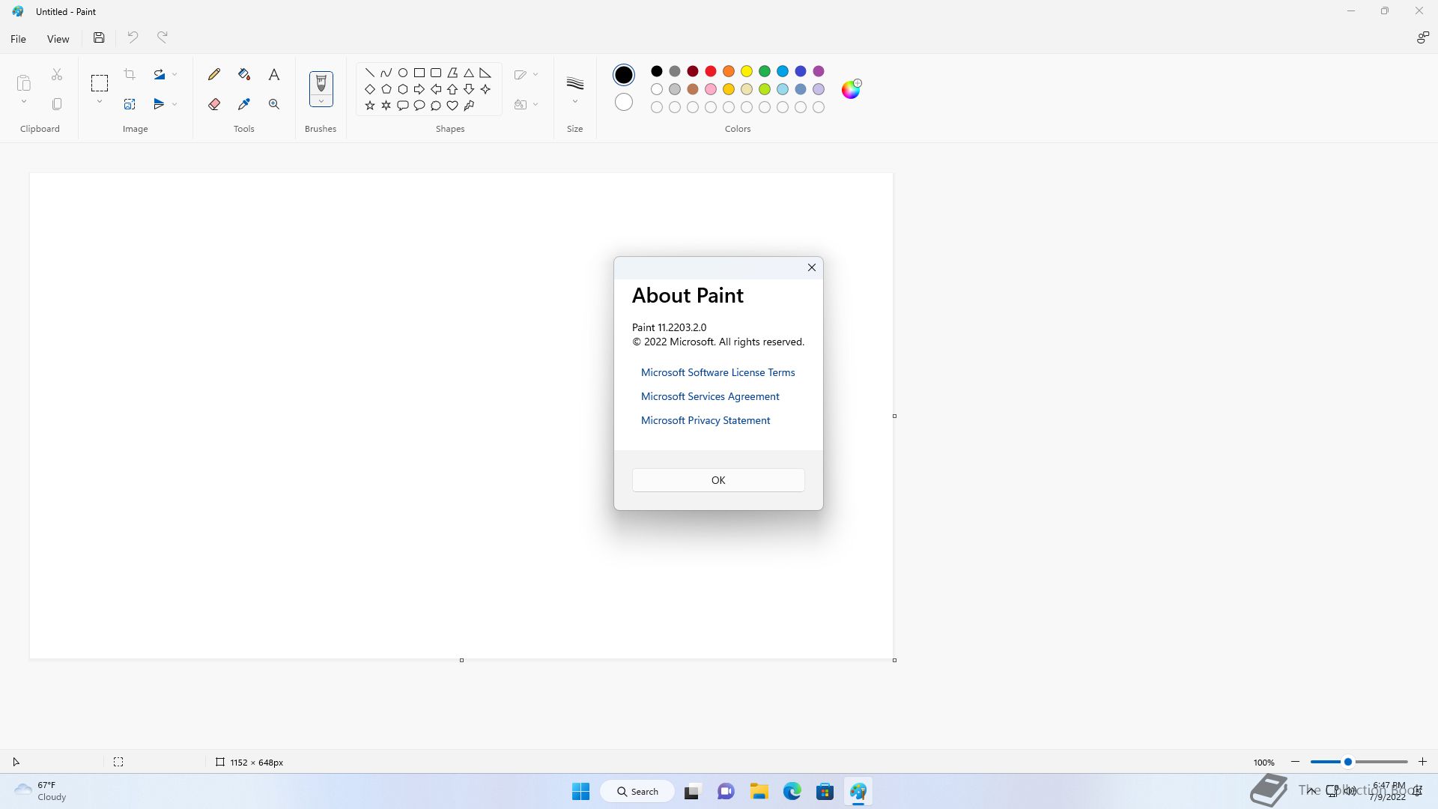Screen dimensions: 1438x809
Task: Open Microsoft Services Agreement link
Action: [710, 396]
